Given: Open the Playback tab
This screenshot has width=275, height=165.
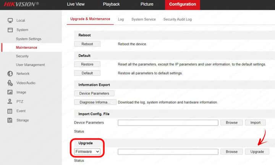Looking at the screenshot, I should pyautogui.click(x=111, y=5).
